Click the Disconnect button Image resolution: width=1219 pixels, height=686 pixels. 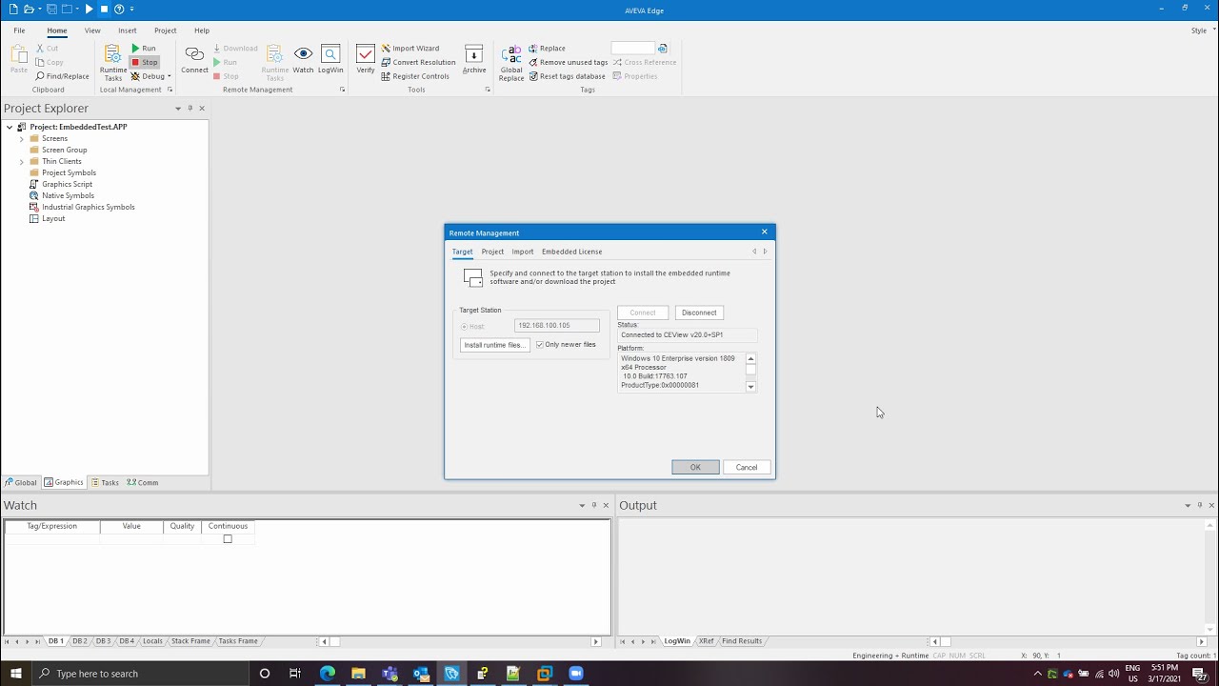699,313
